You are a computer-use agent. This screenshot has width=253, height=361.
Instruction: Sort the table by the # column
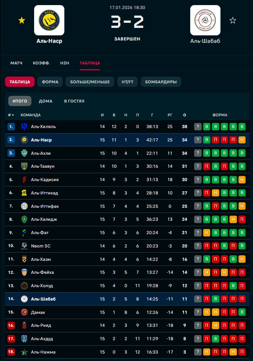(x=11, y=115)
